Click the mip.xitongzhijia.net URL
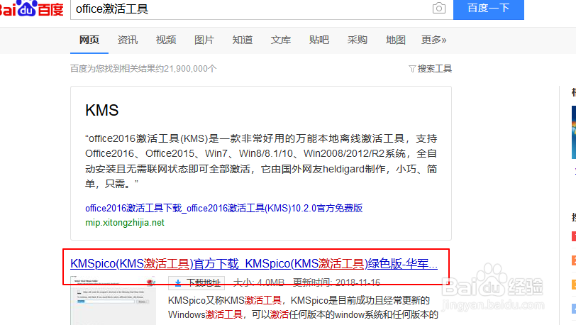Viewport: 576px width, 325px height. pyautogui.click(x=125, y=222)
